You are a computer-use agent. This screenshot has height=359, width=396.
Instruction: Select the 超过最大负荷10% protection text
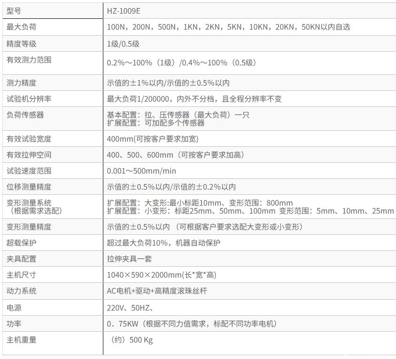163,243
